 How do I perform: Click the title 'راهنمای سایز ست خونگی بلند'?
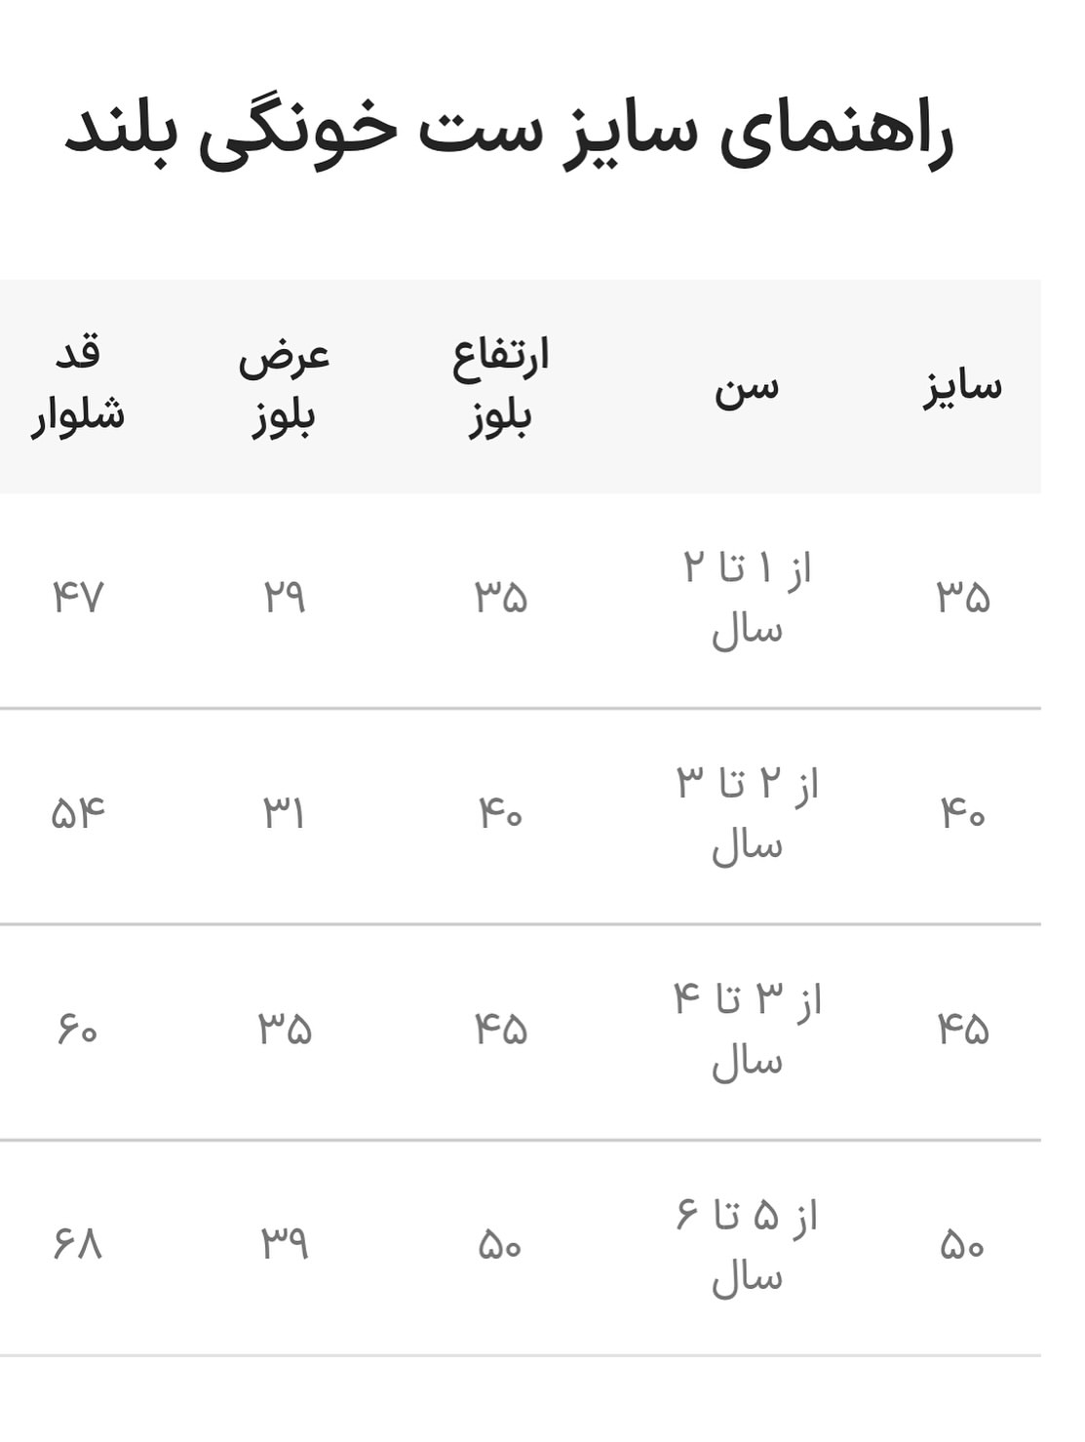509,135
